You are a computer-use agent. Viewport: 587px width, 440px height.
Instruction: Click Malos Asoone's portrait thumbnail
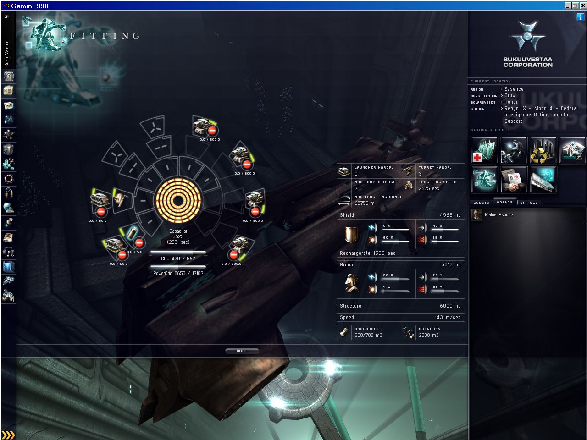click(x=477, y=215)
